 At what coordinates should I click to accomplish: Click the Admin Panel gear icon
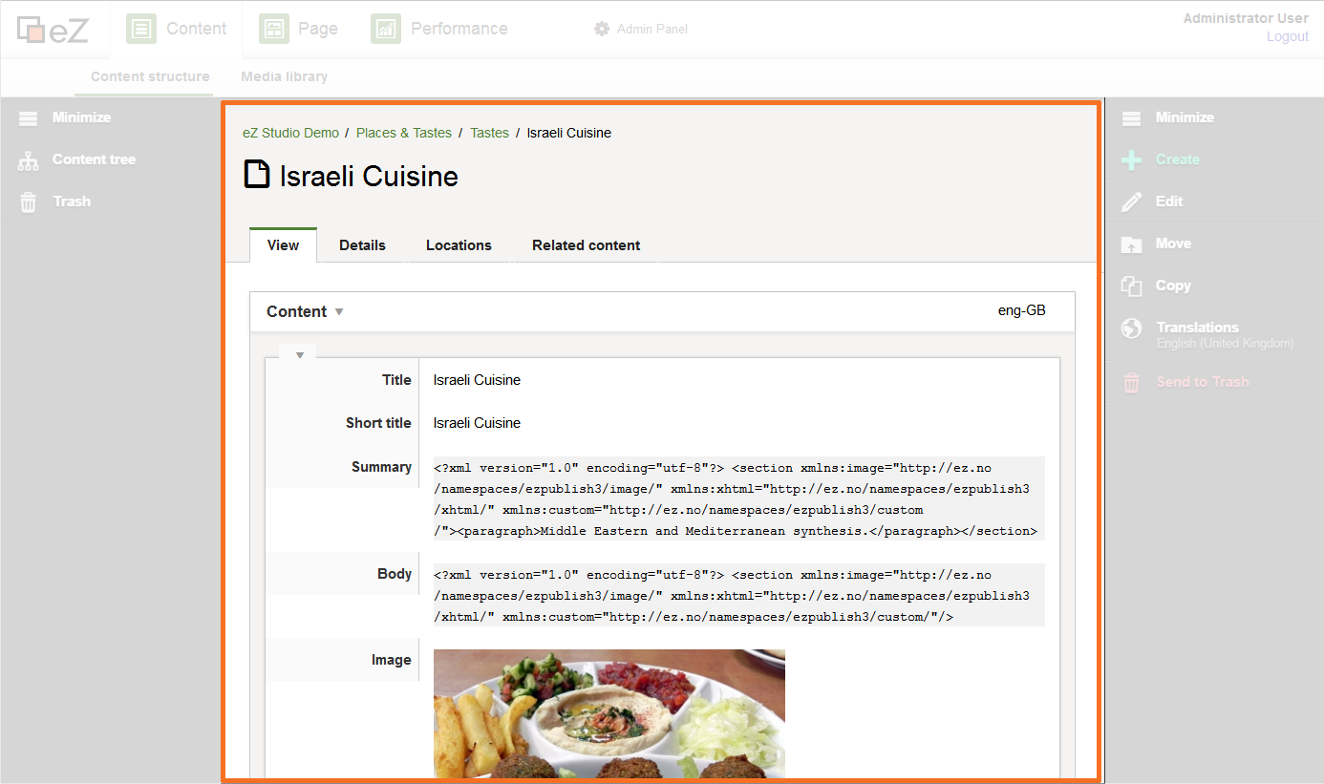click(x=602, y=29)
